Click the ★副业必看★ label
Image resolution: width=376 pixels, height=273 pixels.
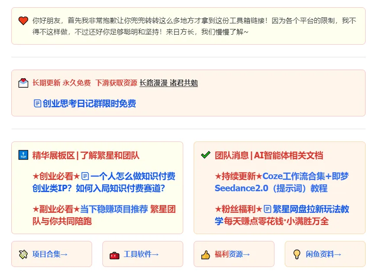coord(56,209)
